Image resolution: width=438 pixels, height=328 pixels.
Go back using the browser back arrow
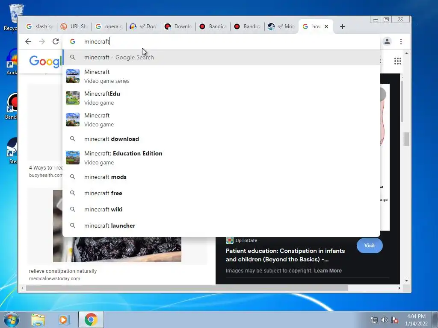click(28, 41)
